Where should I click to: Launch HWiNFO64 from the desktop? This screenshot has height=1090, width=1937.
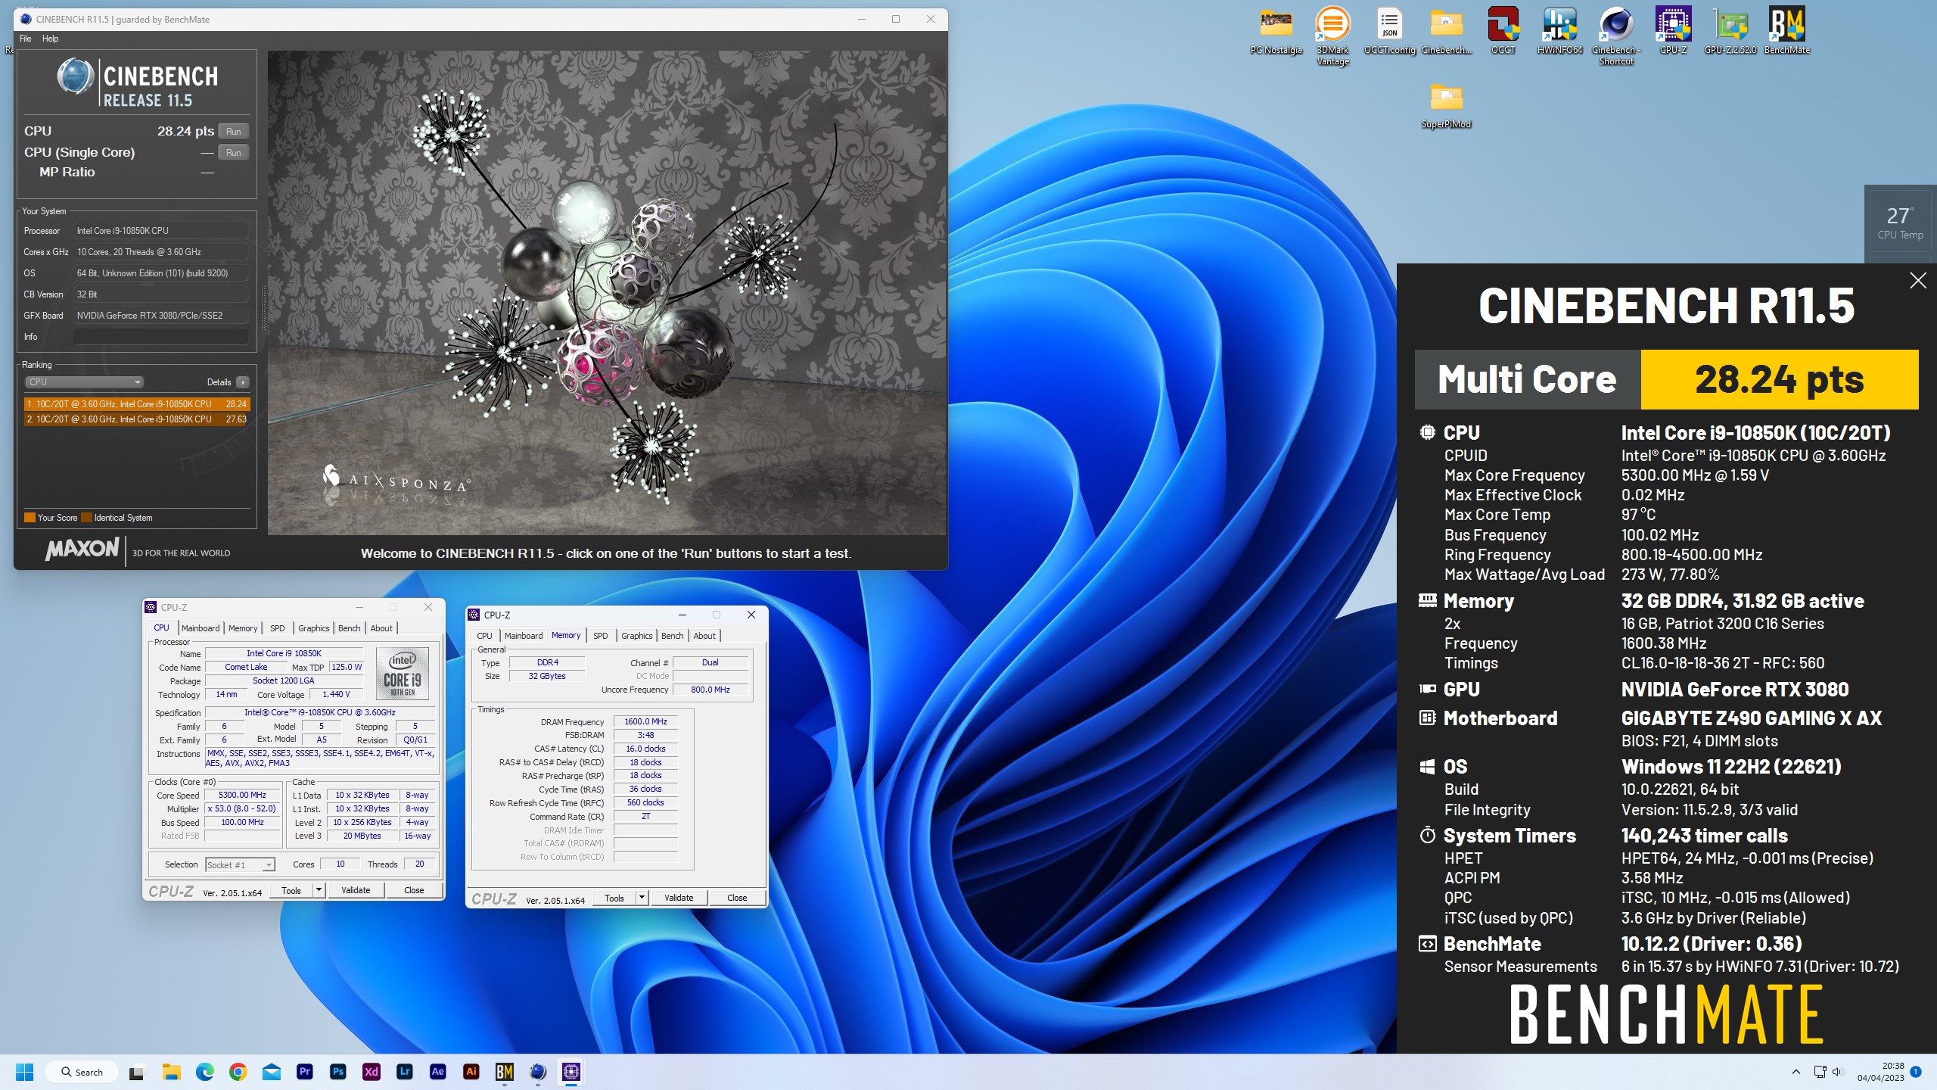[1559, 30]
